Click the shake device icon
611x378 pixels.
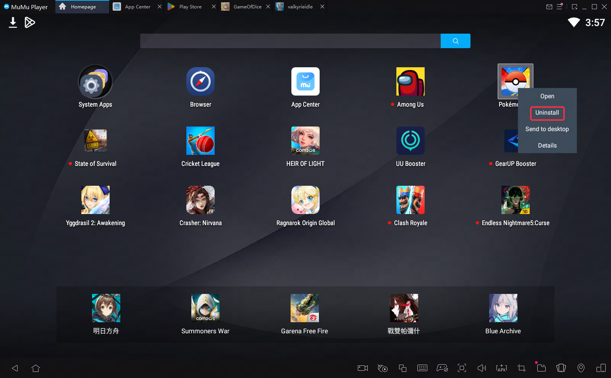point(561,368)
